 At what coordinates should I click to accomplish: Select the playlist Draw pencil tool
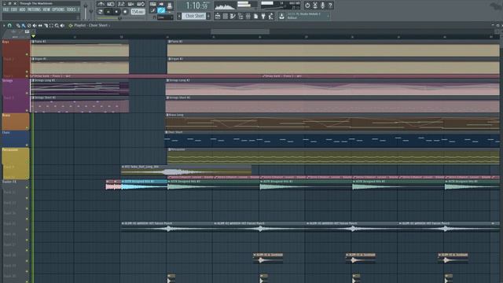coord(17,25)
